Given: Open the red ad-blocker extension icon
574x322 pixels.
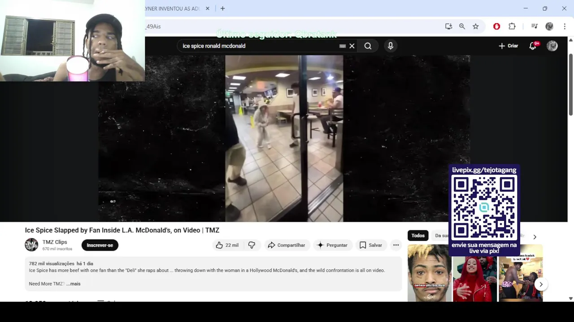Looking at the screenshot, I should click(496, 26).
